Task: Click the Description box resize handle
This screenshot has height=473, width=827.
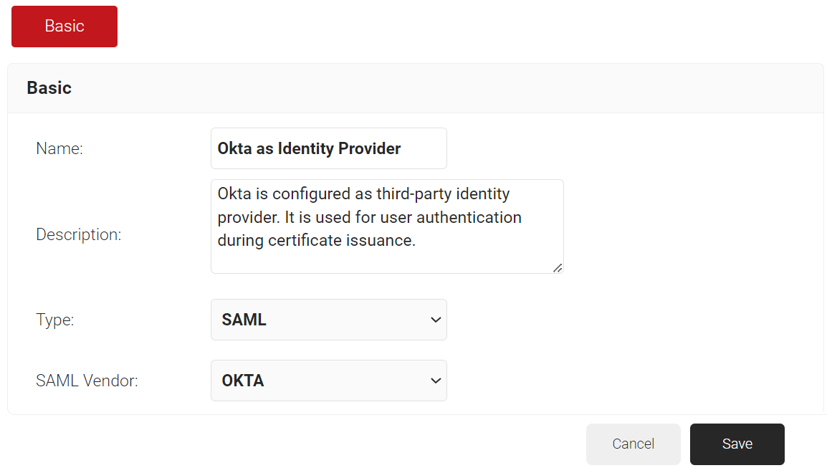Action: [x=558, y=267]
